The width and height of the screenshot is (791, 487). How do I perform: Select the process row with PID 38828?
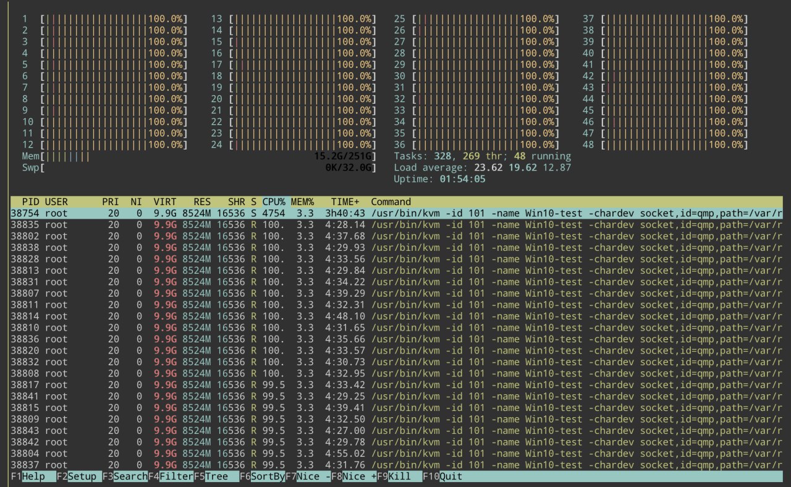tap(396, 259)
